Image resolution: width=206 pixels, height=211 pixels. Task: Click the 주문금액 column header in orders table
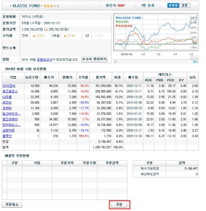[112, 163]
